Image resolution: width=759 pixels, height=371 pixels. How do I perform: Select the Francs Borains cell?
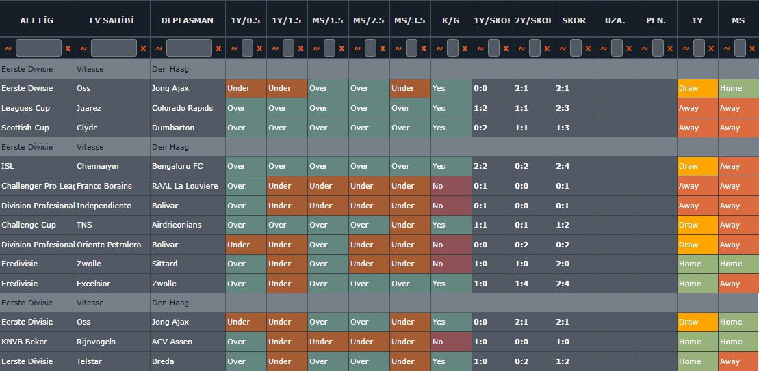[x=112, y=186]
